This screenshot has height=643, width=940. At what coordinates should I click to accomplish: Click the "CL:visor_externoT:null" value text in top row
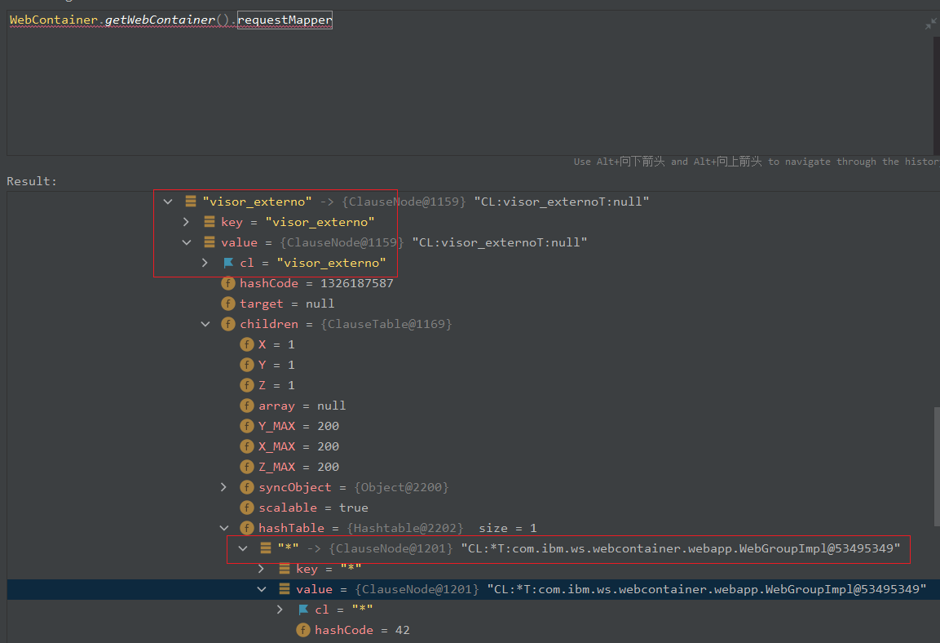pos(561,202)
